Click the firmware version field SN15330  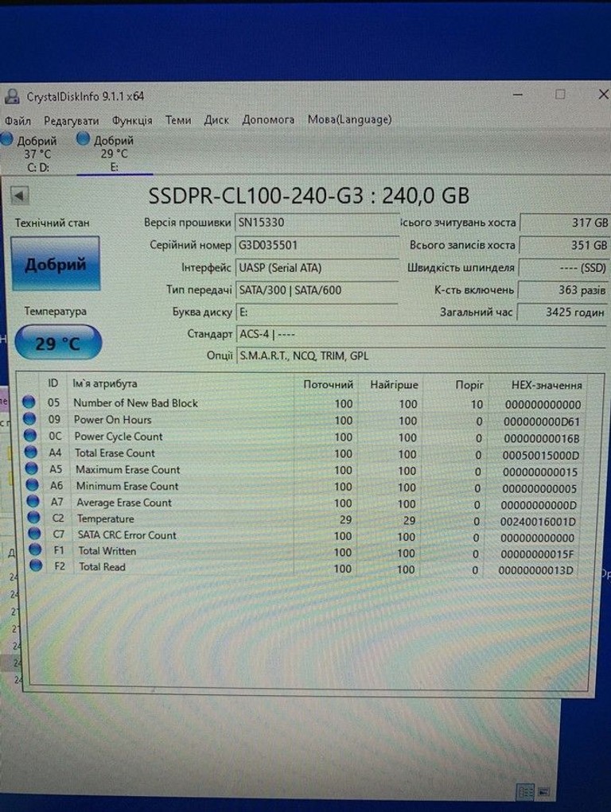[317, 223]
